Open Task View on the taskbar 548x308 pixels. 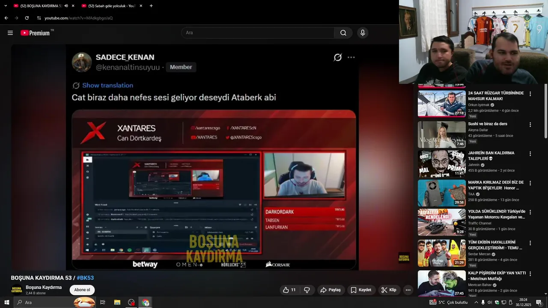click(103, 302)
